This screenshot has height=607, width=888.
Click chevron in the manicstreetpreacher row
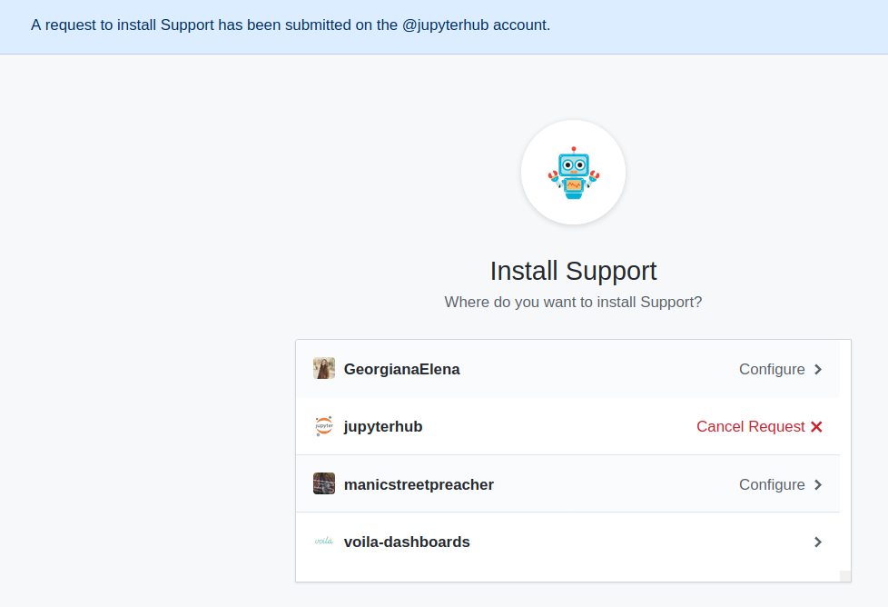(x=818, y=484)
